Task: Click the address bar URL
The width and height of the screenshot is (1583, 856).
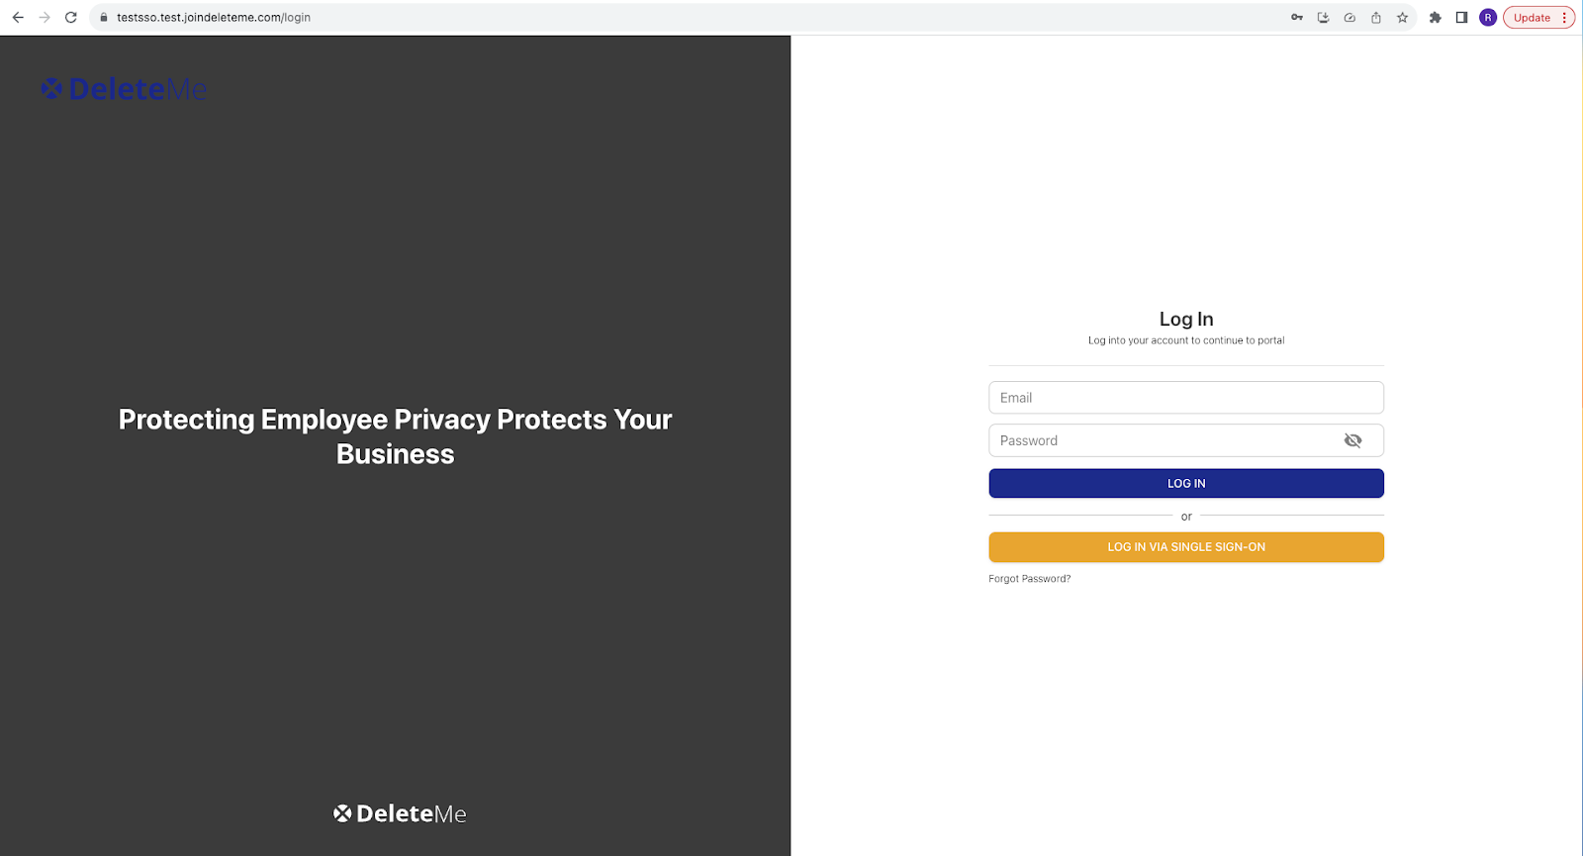Action: click(x=214, y=18)
